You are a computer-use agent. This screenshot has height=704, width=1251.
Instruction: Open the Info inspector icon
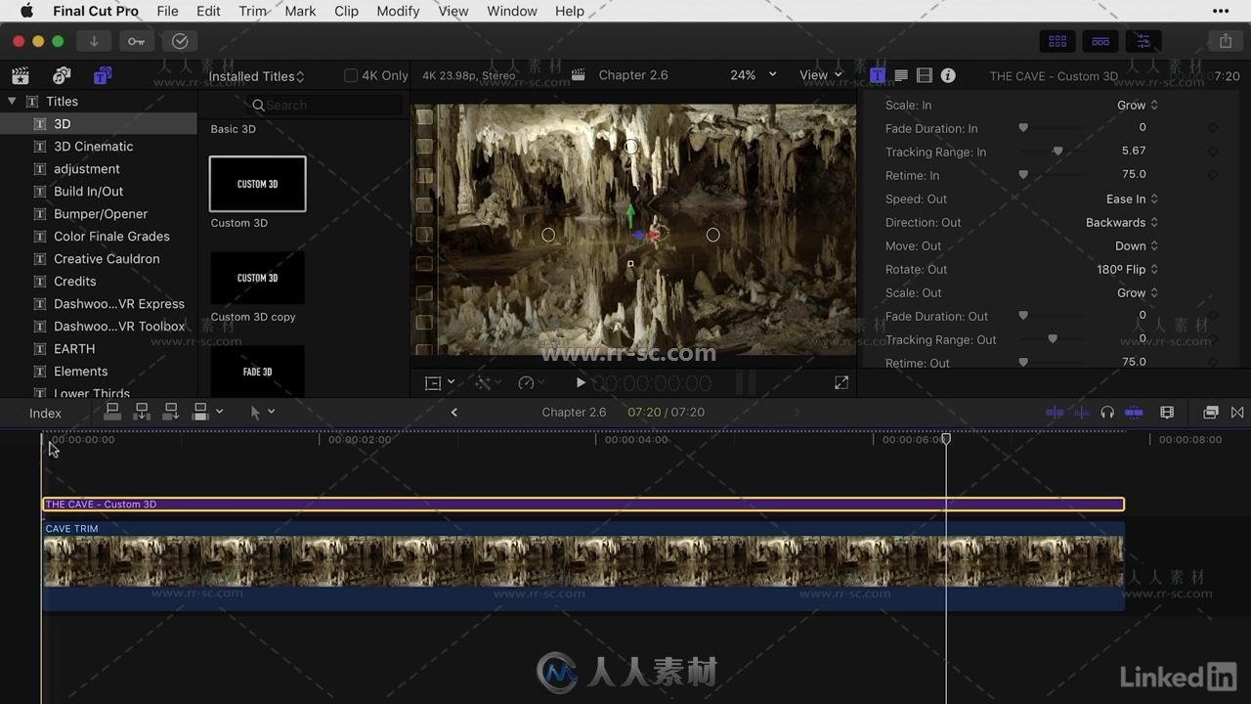click(948, 75)
